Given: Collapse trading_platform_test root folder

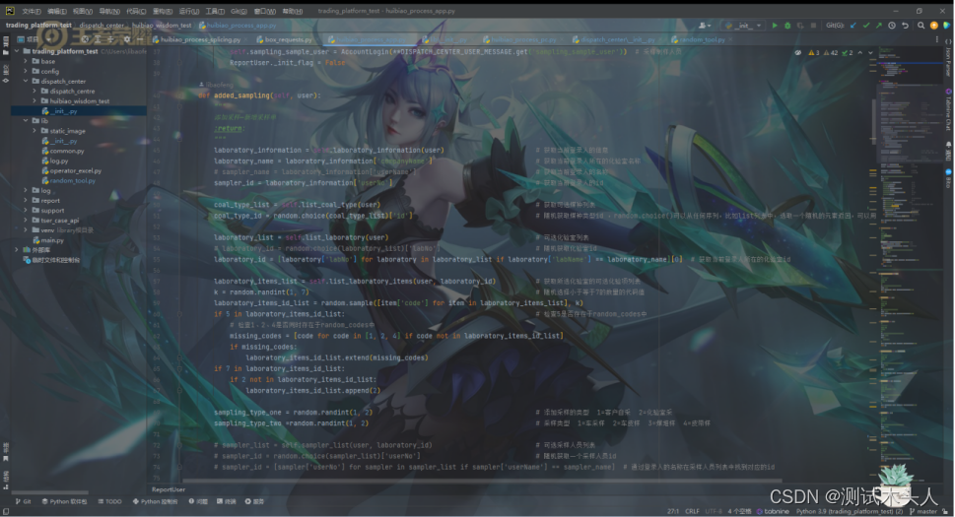Looking at the screenshot, I should tap(17, 51).
